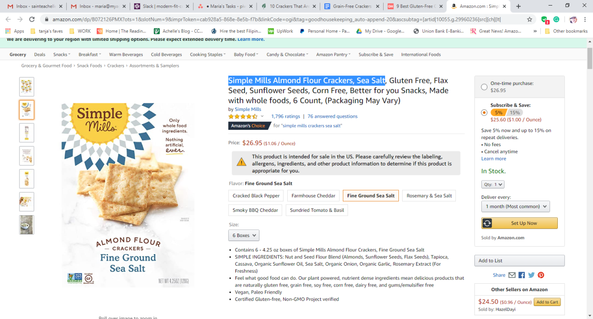This screenshot has width=593, height=319.
Task: Share product via email icon
Action: tap(512, 275)
